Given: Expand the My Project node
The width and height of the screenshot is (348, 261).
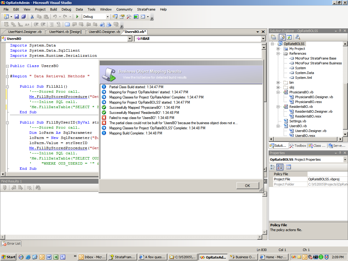Looking at the screenshot, I should coord(278,49).
